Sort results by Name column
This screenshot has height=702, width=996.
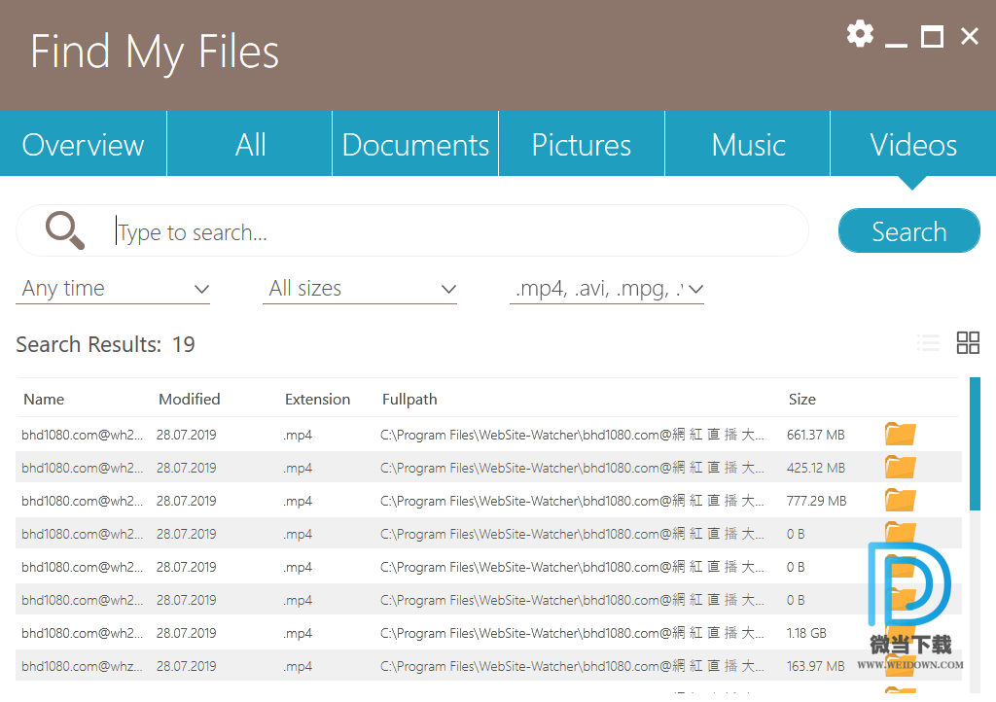(x=44, y=400)
